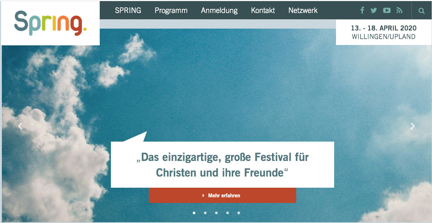The width and height of the screenshot is (432, 223).
Task: Open the Twitter bird icon
Action: [374, 10]
